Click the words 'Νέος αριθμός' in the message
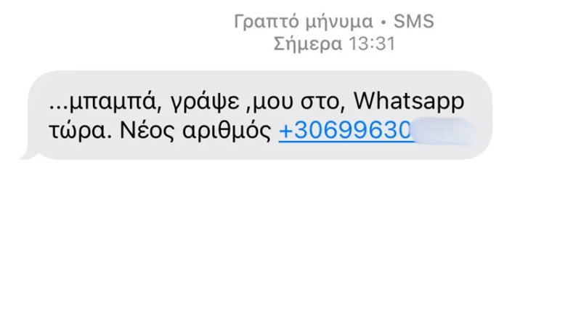The width and height of the screenshot is (581, 327). pos(195,131)
